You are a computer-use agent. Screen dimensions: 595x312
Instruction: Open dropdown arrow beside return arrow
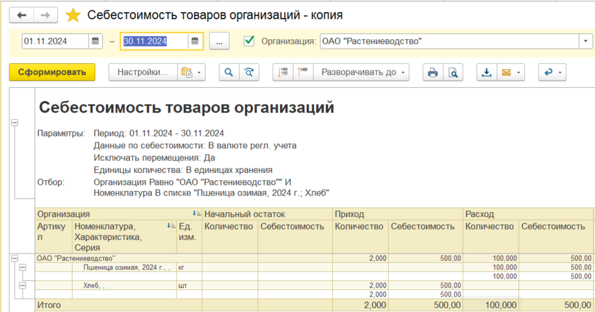[560, 72]
